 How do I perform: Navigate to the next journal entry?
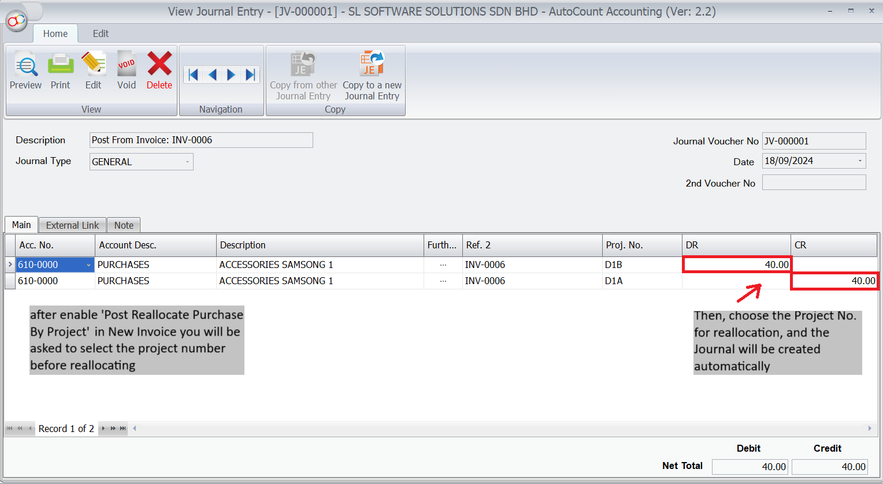tap(231, 75)
